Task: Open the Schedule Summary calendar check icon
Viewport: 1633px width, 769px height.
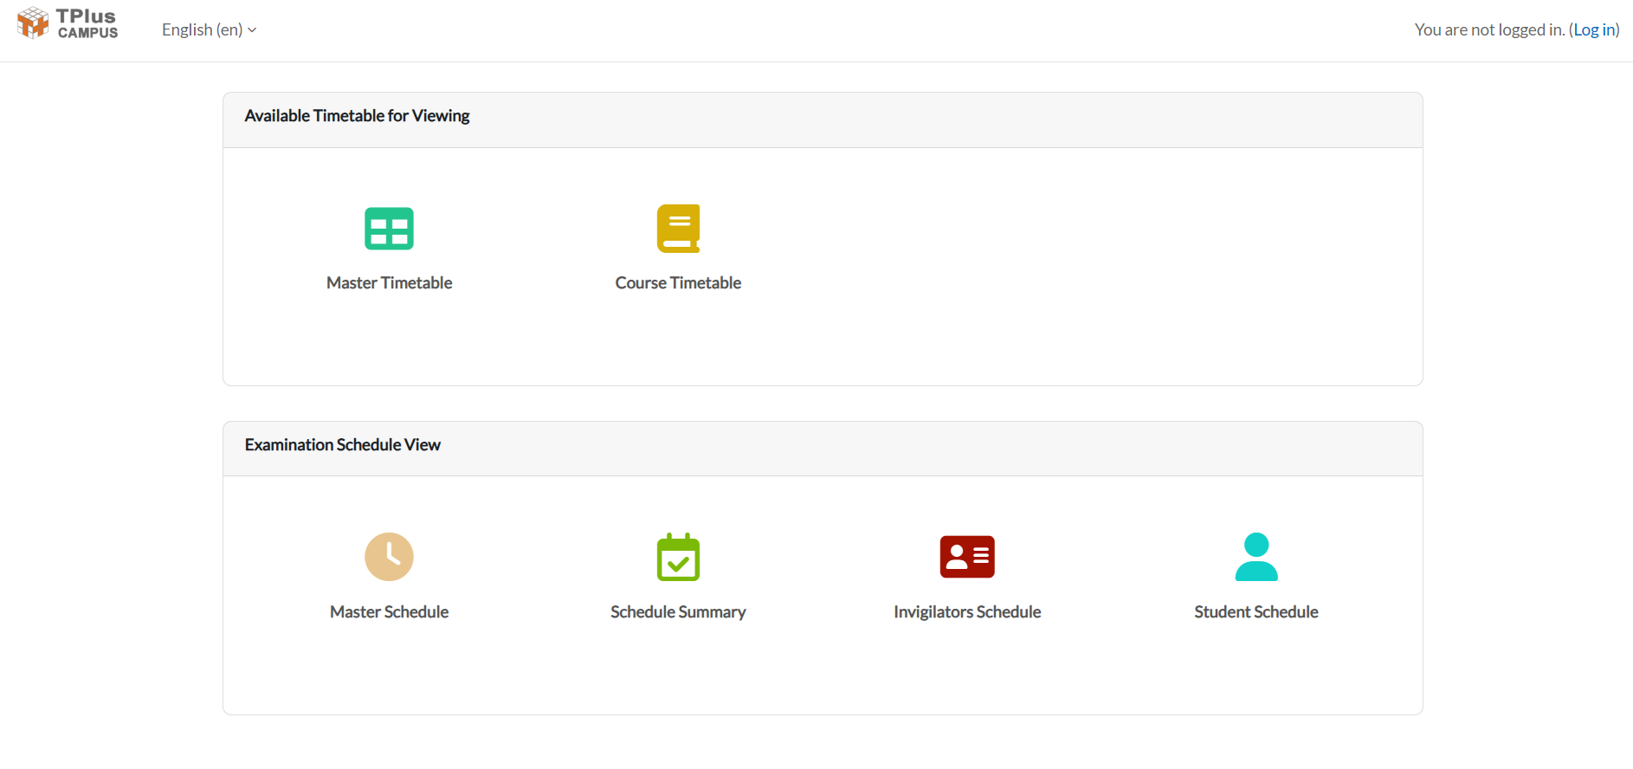Action: [x=678, y=557]
